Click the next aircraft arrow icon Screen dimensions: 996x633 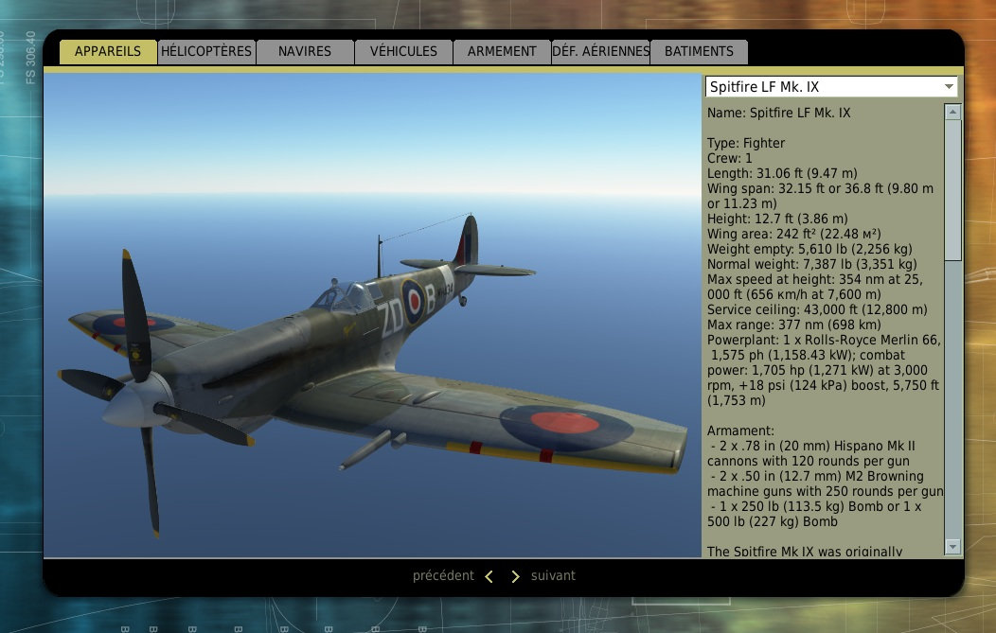point(515,576)
